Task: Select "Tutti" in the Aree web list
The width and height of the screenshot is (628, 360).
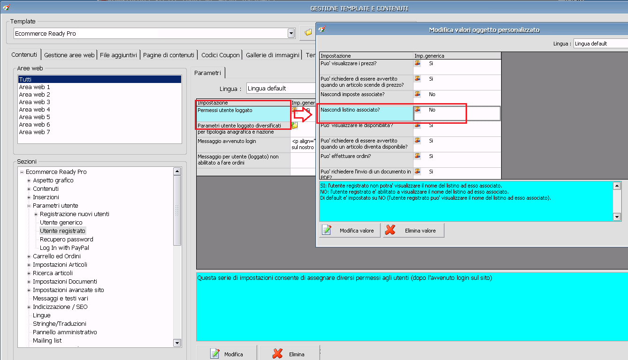Action: pos(100,80)
